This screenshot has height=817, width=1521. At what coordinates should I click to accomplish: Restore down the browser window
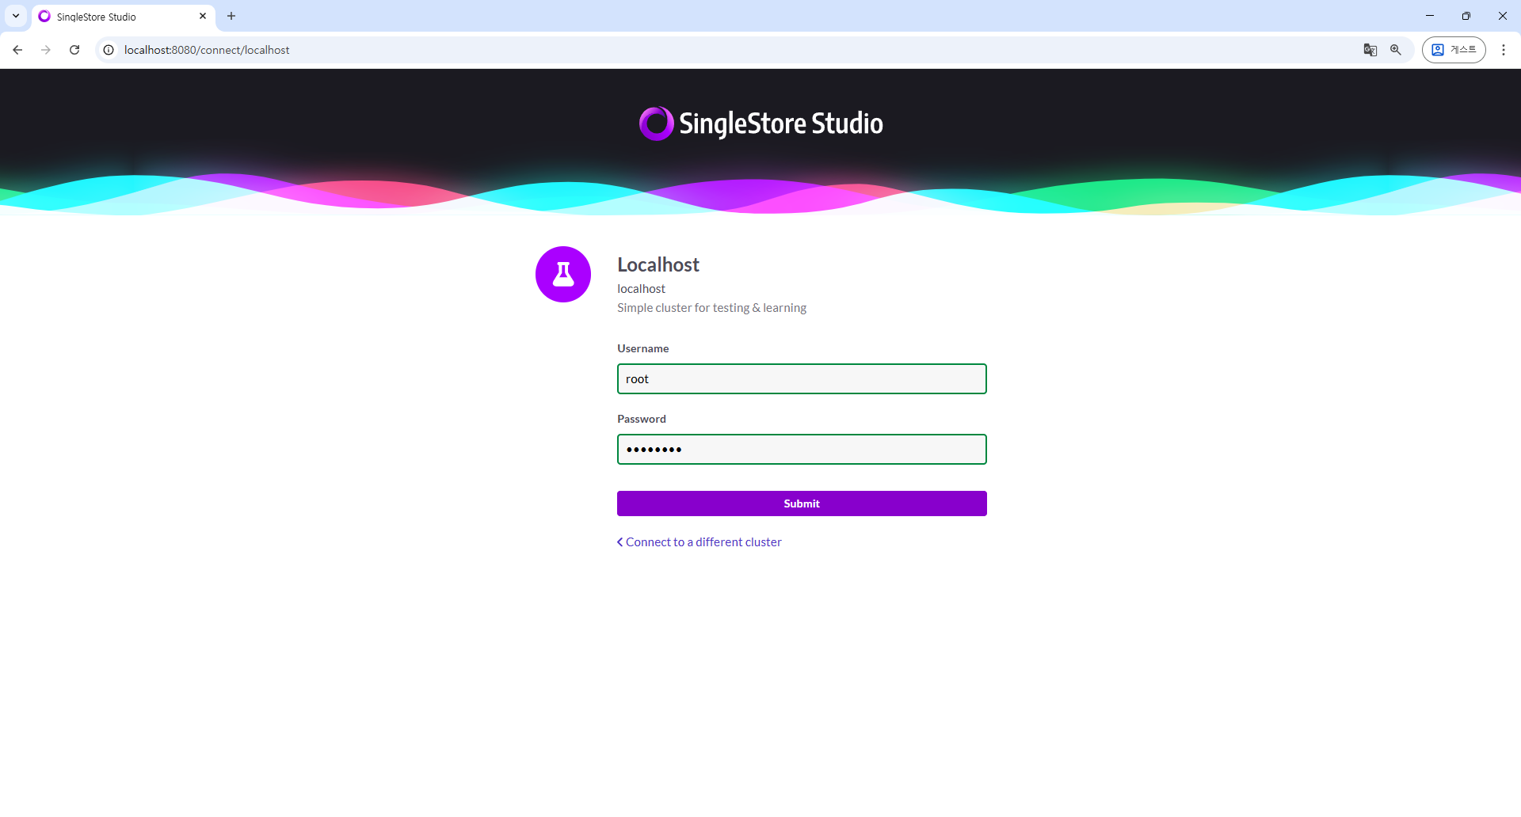(x=1466, y=16)
